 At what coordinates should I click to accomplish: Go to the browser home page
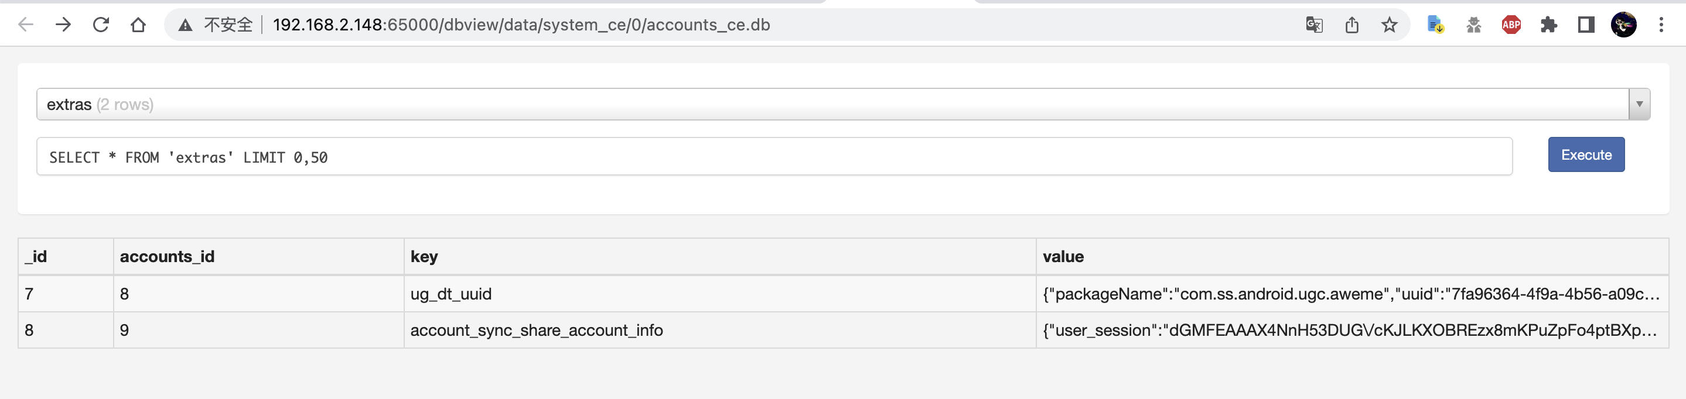coord(138,25)
